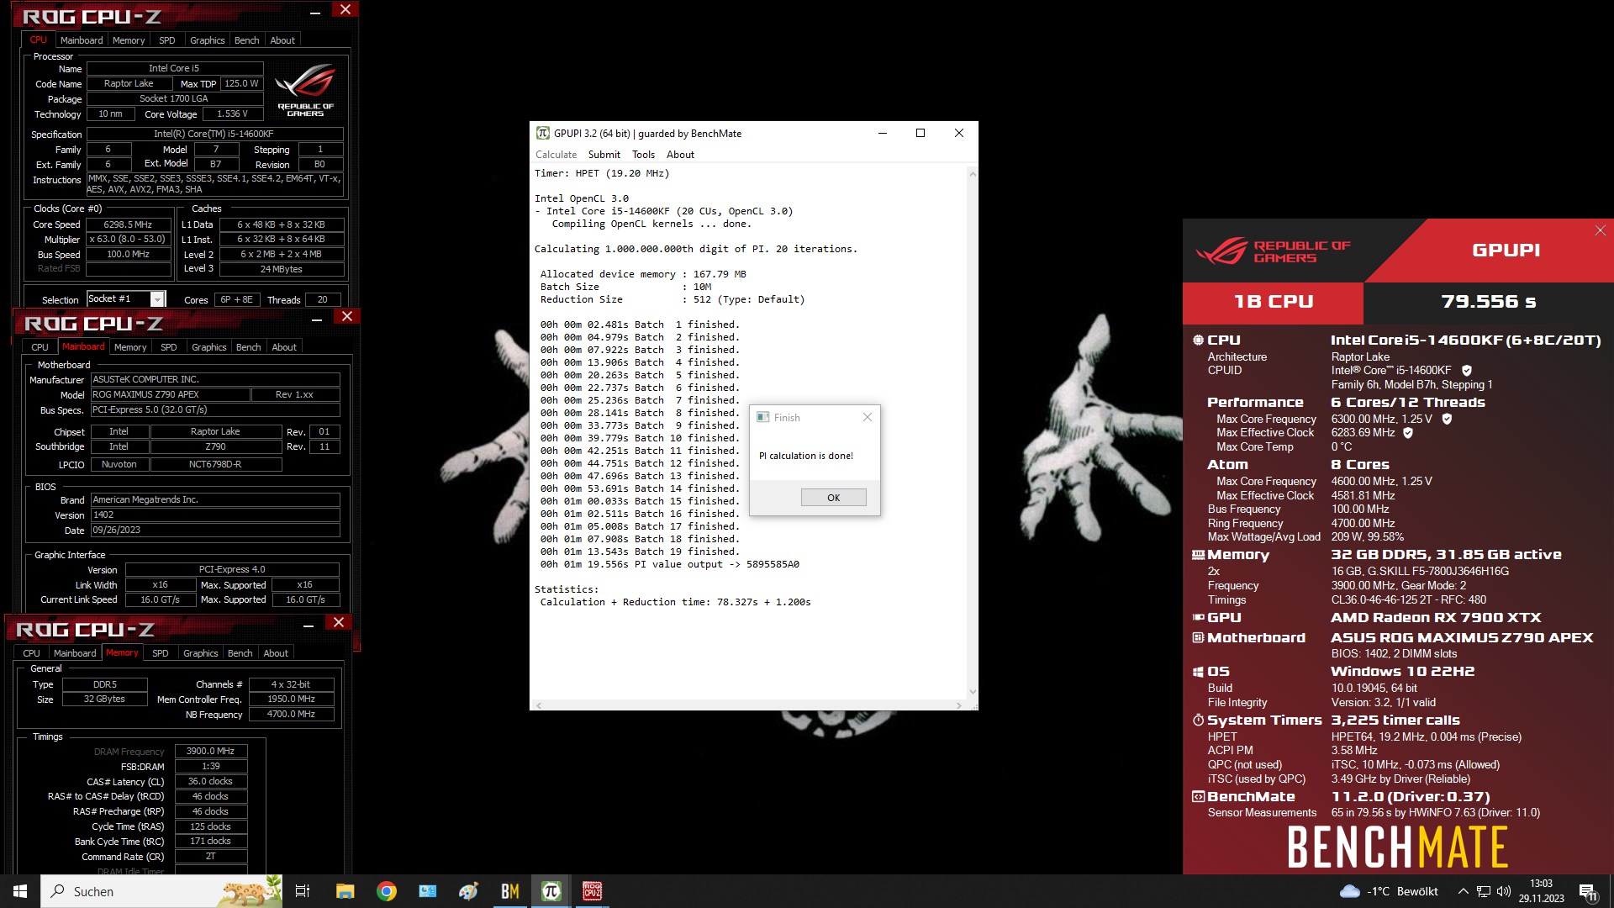This screenshot has width=1614, height=908.
Task: Select Graphics tab in the Timings CPU-Z window
Action: [200, 653]
